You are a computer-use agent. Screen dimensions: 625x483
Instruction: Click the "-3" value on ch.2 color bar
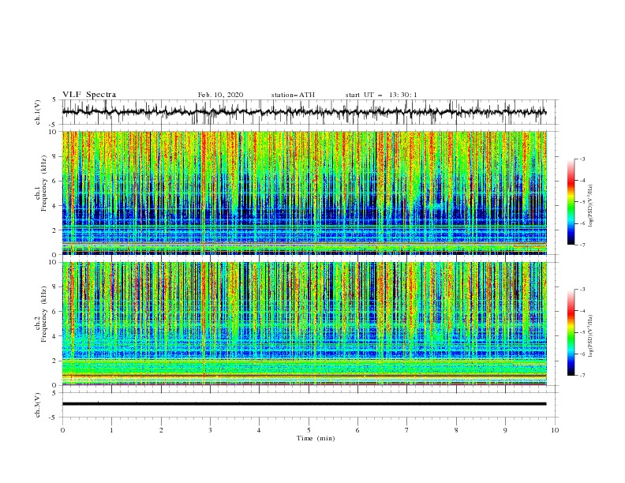tap(582, 290)
